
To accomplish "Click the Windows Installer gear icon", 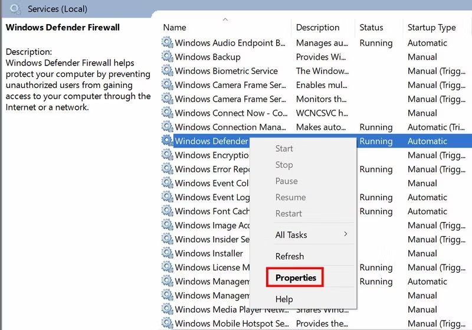I will pos(167,253).
